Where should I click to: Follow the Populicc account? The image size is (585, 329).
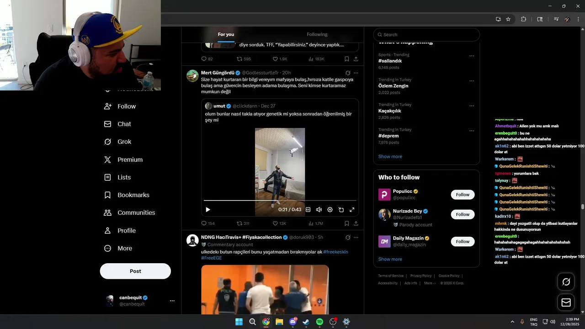(463, 195)
